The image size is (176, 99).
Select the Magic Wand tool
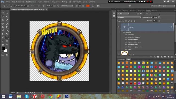tap(7, 16)
